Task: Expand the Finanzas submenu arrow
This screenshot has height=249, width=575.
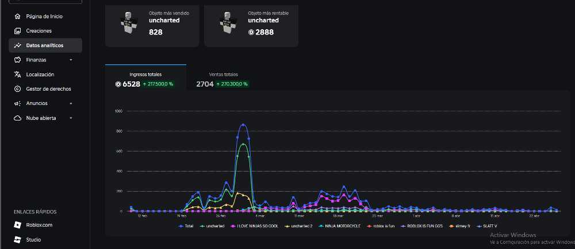Action: 71,60
